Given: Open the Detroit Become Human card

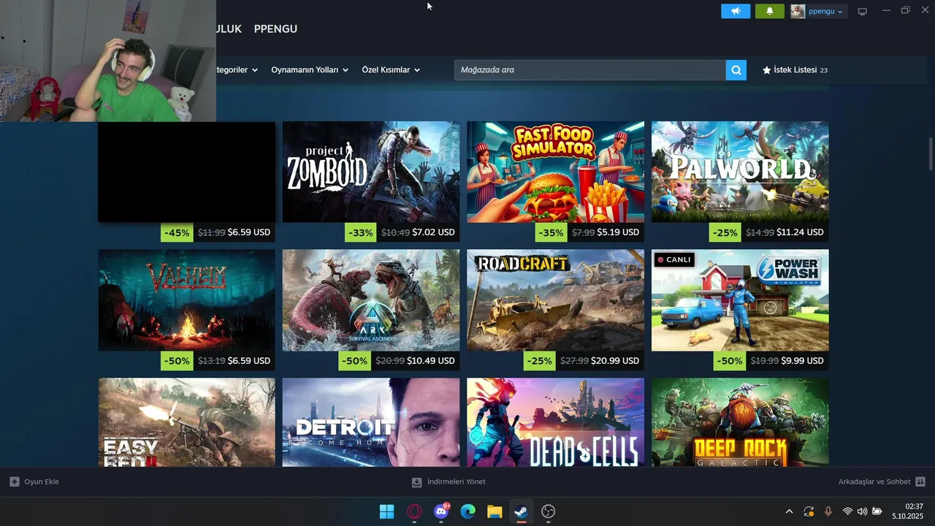Looking at the screenshot, I should [371, 422].
